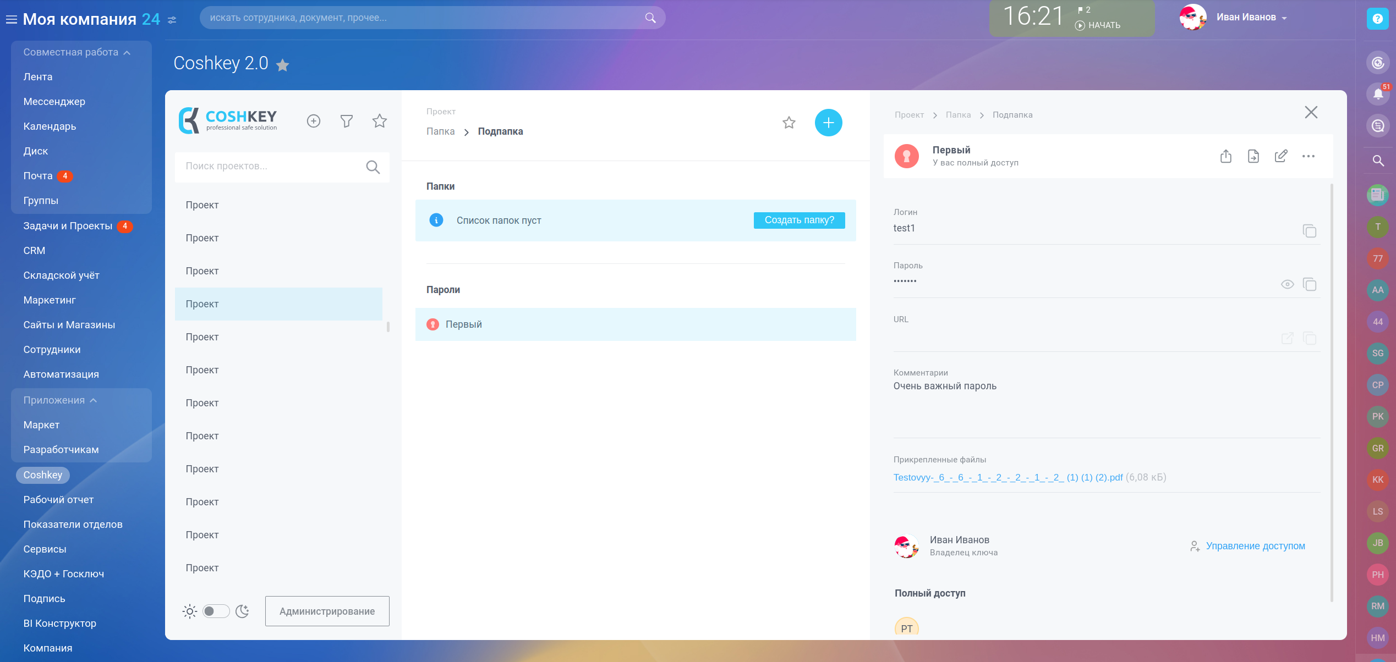The width and height of the screenshot is (1396, 662).
Task: Open the project filter funnel icon
Action: point(347,121)
